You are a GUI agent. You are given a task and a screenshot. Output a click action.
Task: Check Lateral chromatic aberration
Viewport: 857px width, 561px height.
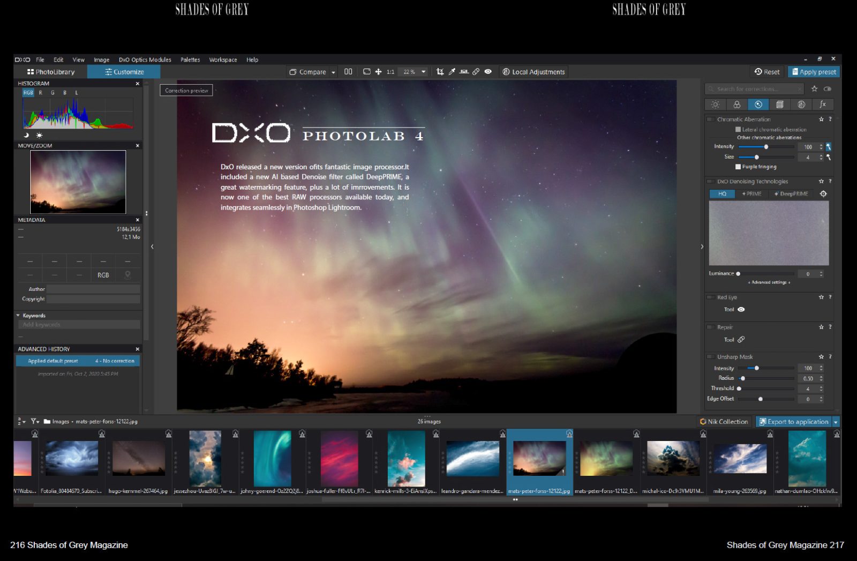point(738,130)
